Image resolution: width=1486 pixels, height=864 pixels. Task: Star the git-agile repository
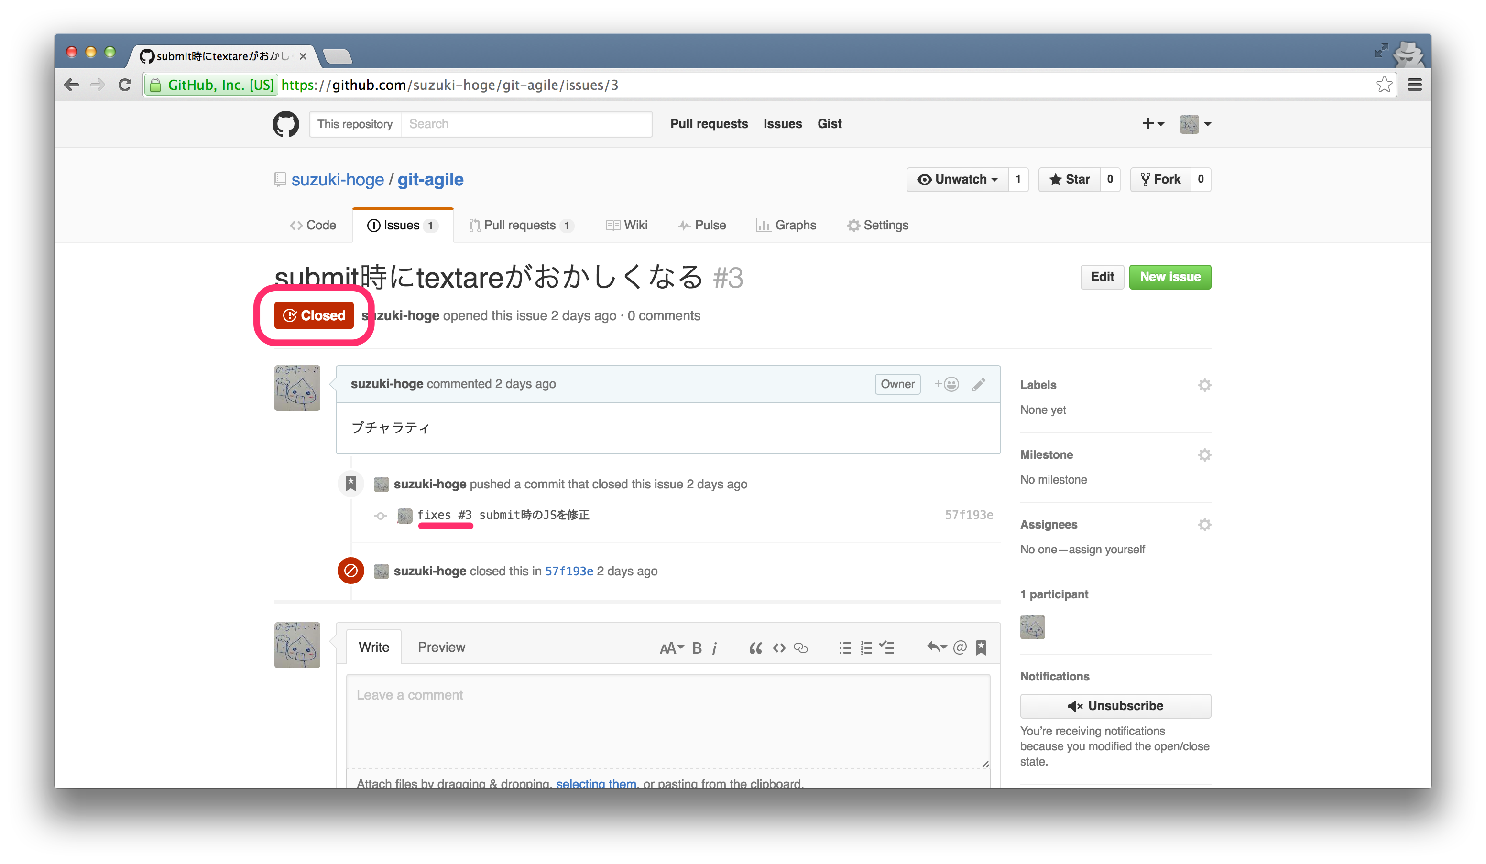(x=1069, y=179)
